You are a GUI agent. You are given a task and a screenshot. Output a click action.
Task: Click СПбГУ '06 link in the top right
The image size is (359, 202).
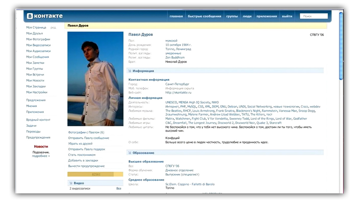(317, 35)
